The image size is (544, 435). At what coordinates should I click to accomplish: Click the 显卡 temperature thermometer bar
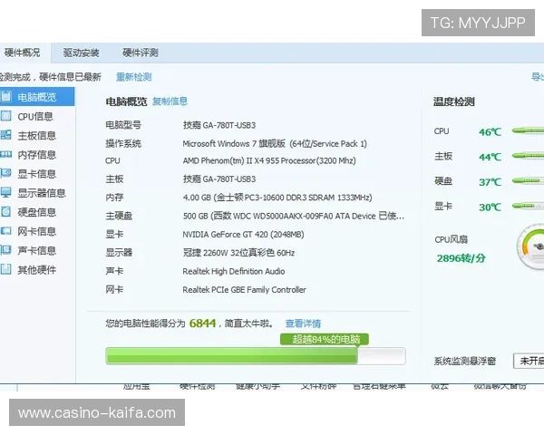coord(528,206)
